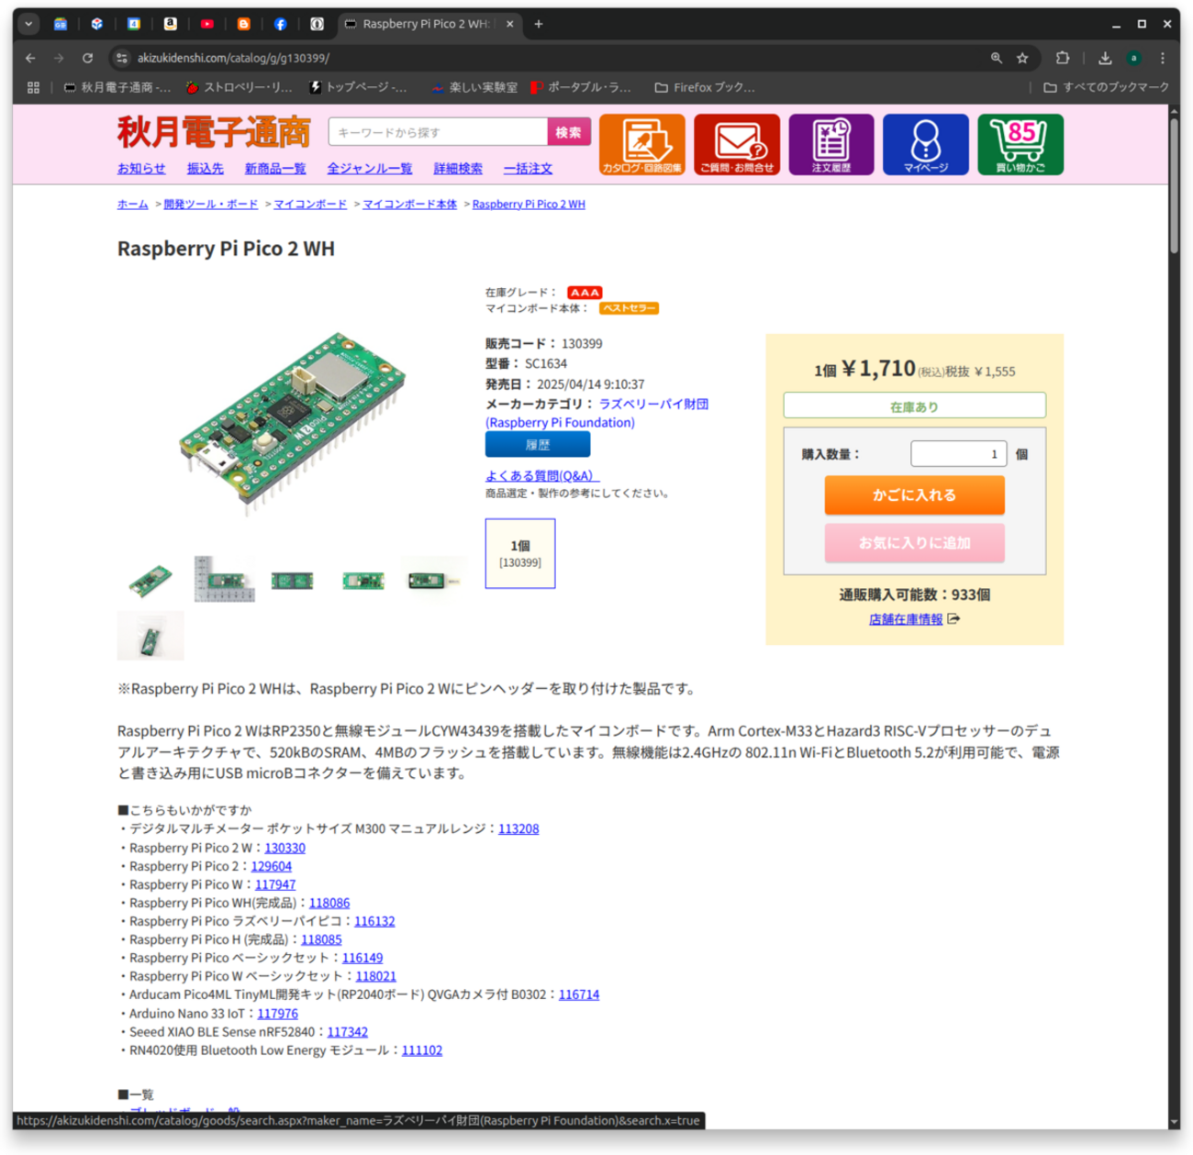Open the 一括注文 navigation link
Screen dimensions: 1193x1155
click(x=528, y=169)
